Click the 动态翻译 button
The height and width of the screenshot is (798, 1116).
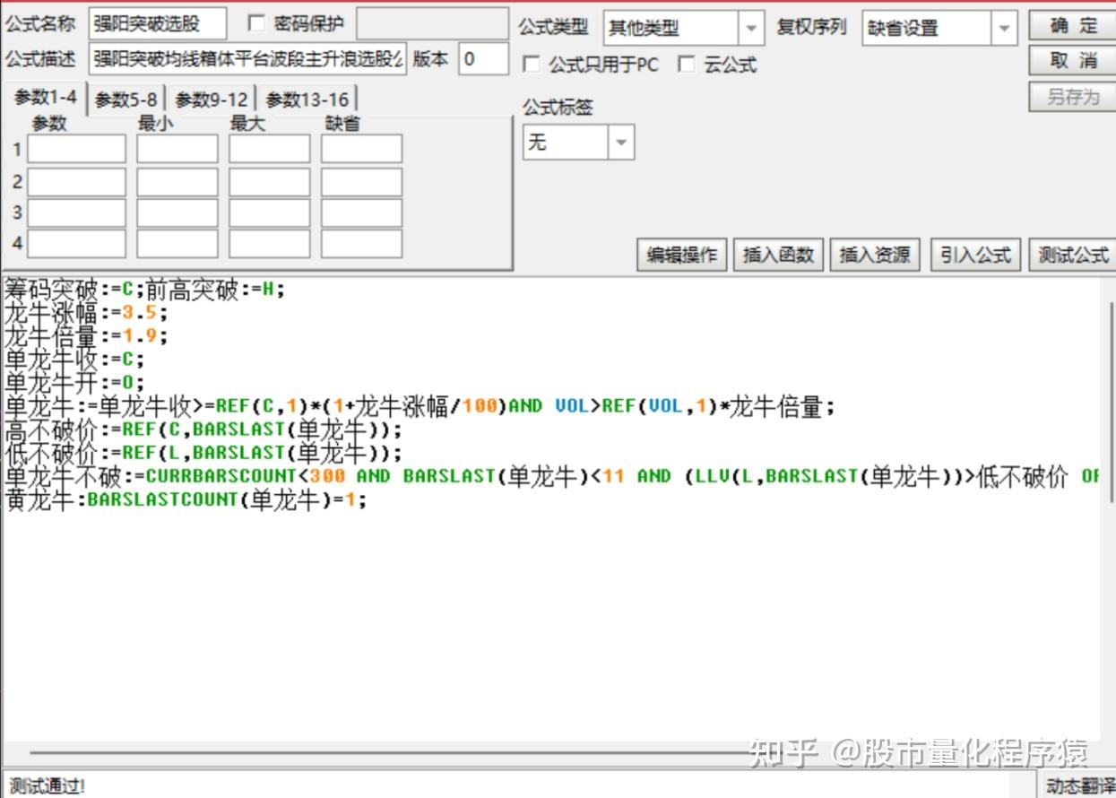1081,786
